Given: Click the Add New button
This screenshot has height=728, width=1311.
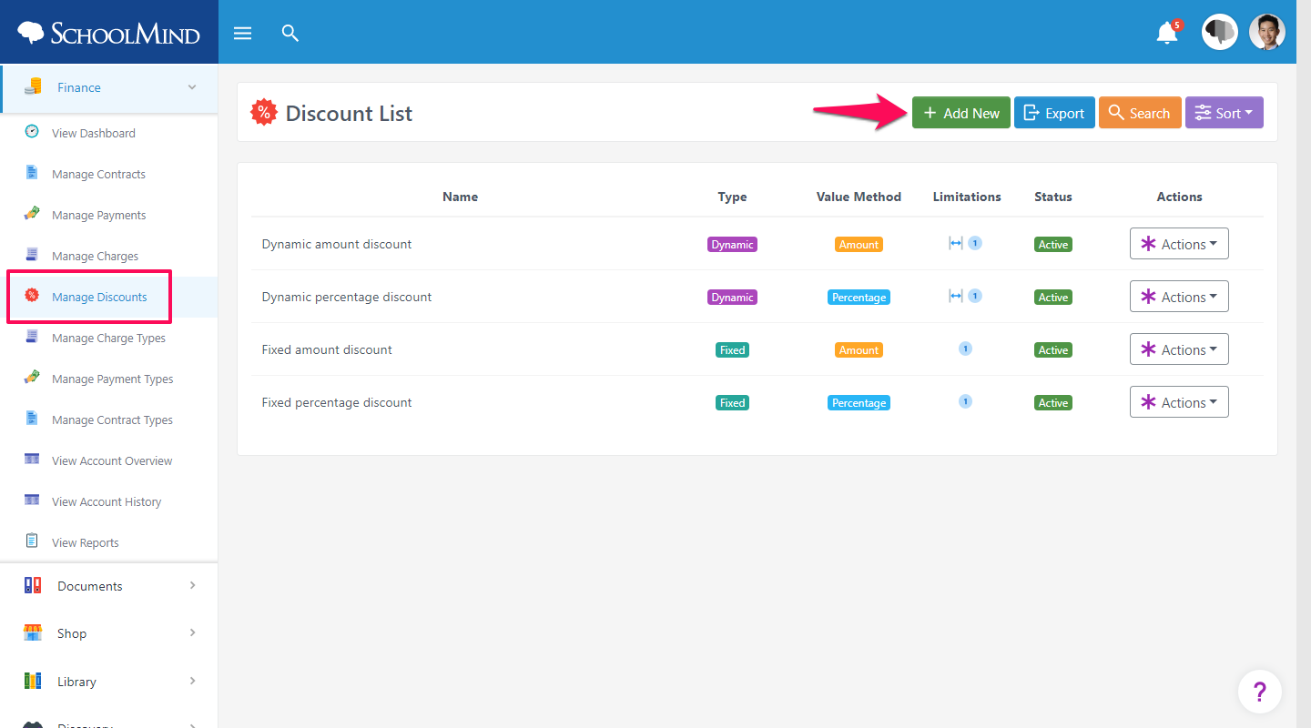Looking at the screenshot, I should [961, 113].
